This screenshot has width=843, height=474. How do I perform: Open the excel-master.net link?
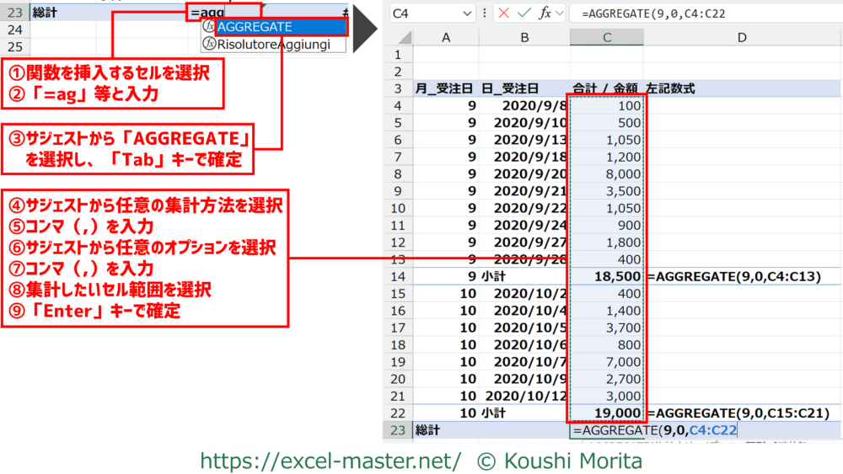coord(330,461)
